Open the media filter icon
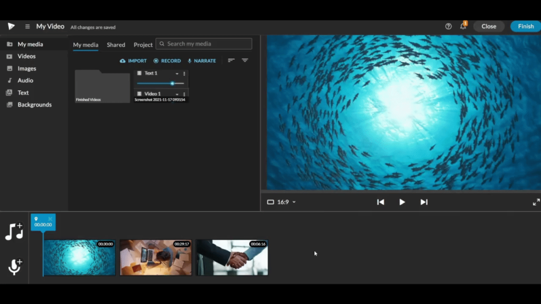The image size is (541, 304). 245,60
